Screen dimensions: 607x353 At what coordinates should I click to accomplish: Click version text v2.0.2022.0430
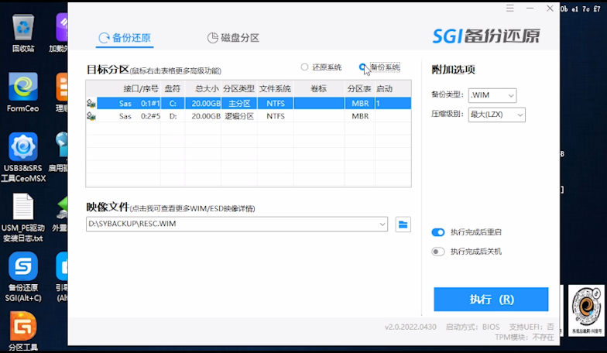pos(410,327)
